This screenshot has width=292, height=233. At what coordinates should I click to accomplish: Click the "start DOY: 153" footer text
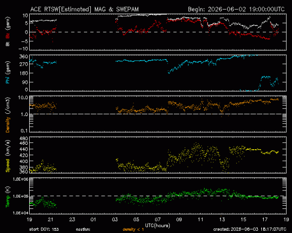coord(44,229)
